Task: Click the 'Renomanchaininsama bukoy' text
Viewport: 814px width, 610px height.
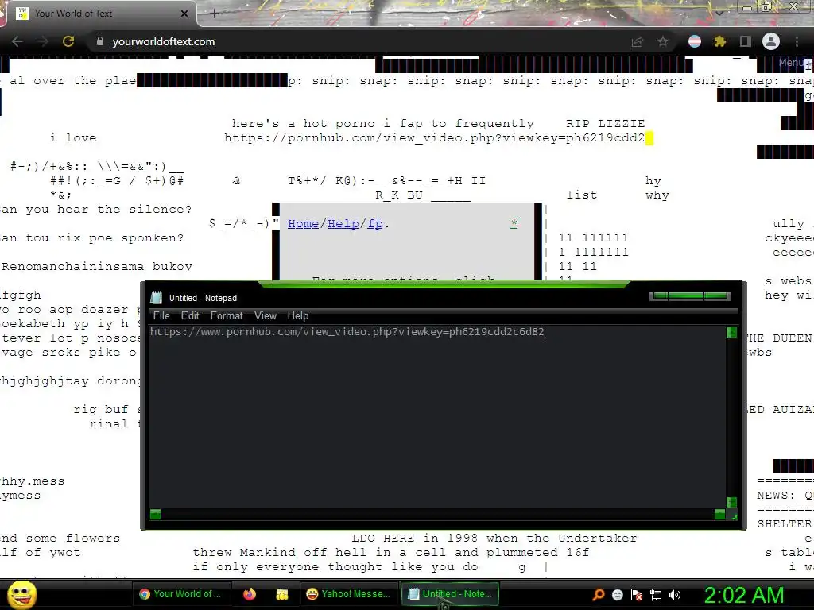Action: click(97, 267)
